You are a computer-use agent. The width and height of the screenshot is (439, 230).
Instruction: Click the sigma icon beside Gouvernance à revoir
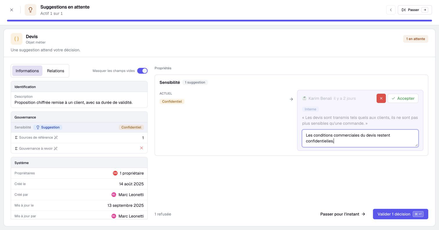[x=16, y=148]
